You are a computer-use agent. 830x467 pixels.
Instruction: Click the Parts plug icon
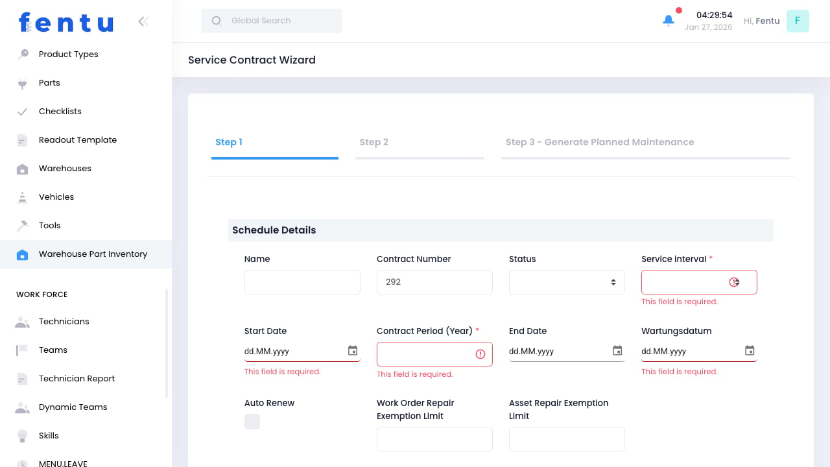coord(23,83)
